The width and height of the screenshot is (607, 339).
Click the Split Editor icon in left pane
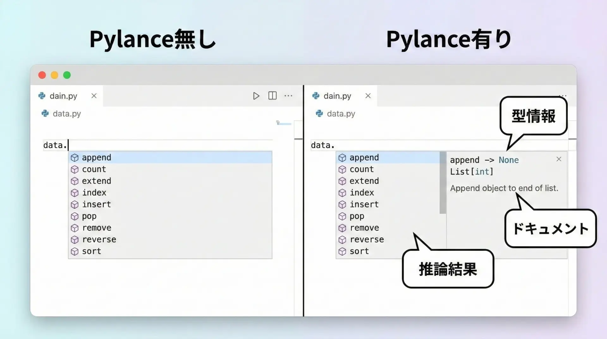272,96
